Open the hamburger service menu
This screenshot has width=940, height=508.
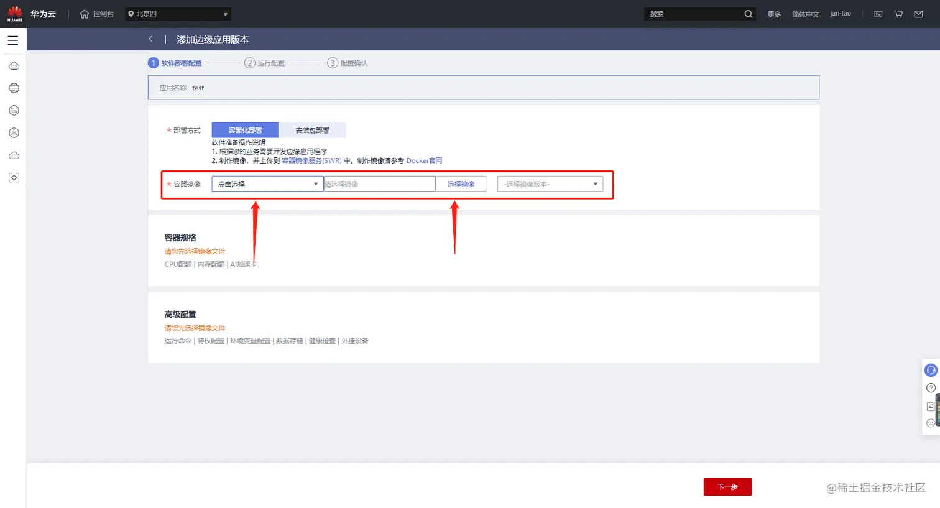click(x=13, y=40)
